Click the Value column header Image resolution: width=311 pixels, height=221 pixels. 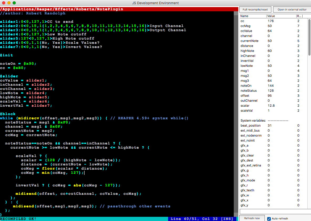pyautogui.click(x=281, y=16)
